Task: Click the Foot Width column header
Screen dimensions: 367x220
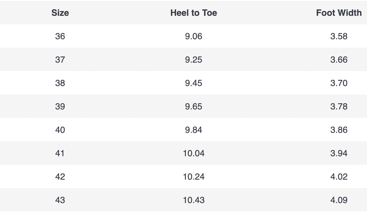Action: (339, 13)
